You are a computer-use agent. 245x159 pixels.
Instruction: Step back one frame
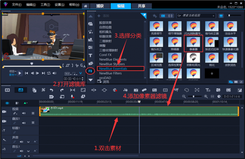[x=32, y=73]
